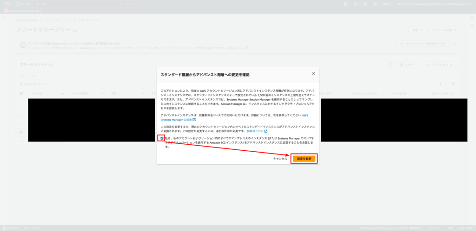The height and width of the screenshot is (231, 476).
Task: Confirm with the orange 設定を変更 button
Action: tap(304, 159)
